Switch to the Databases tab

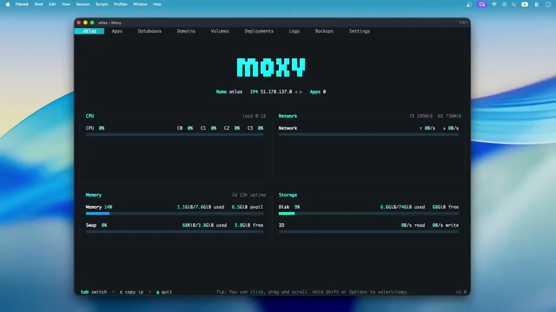[149, 31]
